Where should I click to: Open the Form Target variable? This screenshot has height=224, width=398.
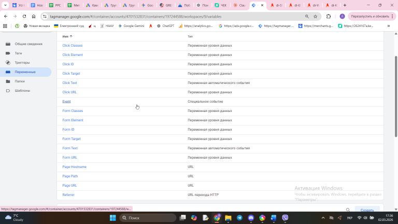(72, 139)
